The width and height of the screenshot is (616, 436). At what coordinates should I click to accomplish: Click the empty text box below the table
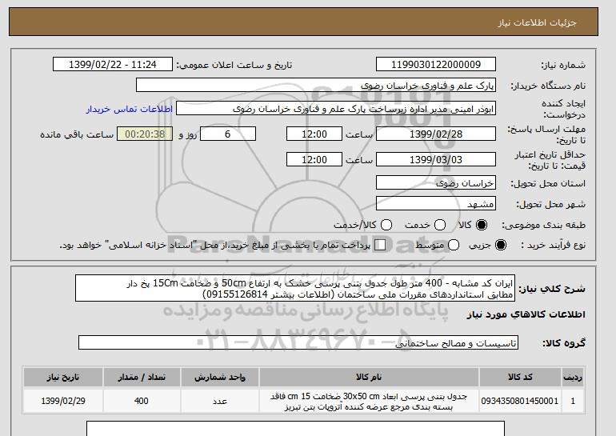click(295, 429)
